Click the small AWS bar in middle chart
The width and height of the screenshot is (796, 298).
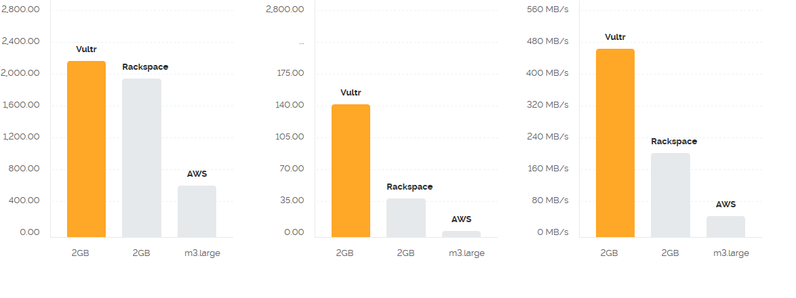tap(462, 234)
